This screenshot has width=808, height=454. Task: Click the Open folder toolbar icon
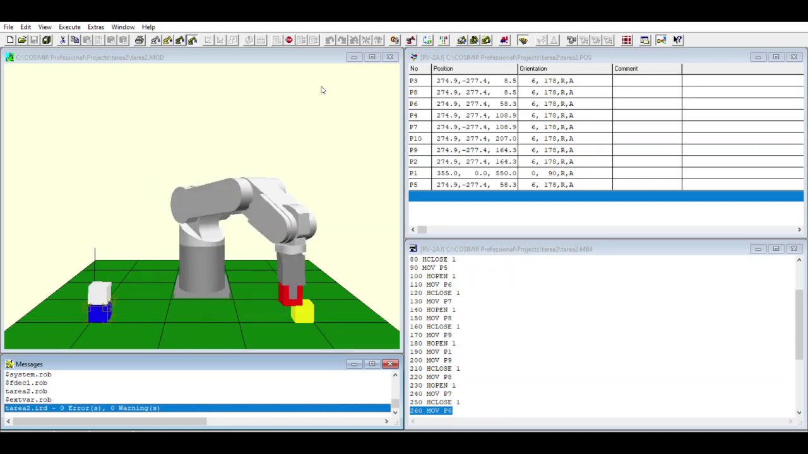pos(22,40)
